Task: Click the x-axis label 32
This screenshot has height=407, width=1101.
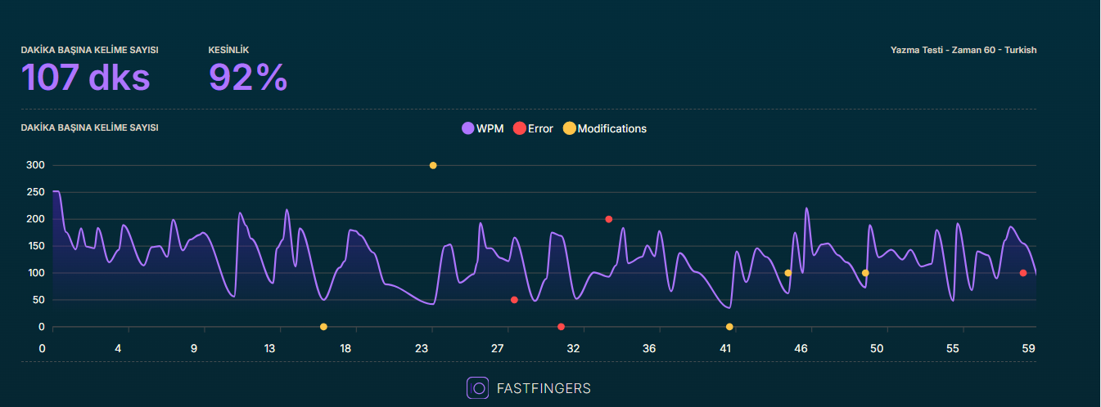Action: pos(573,348)
